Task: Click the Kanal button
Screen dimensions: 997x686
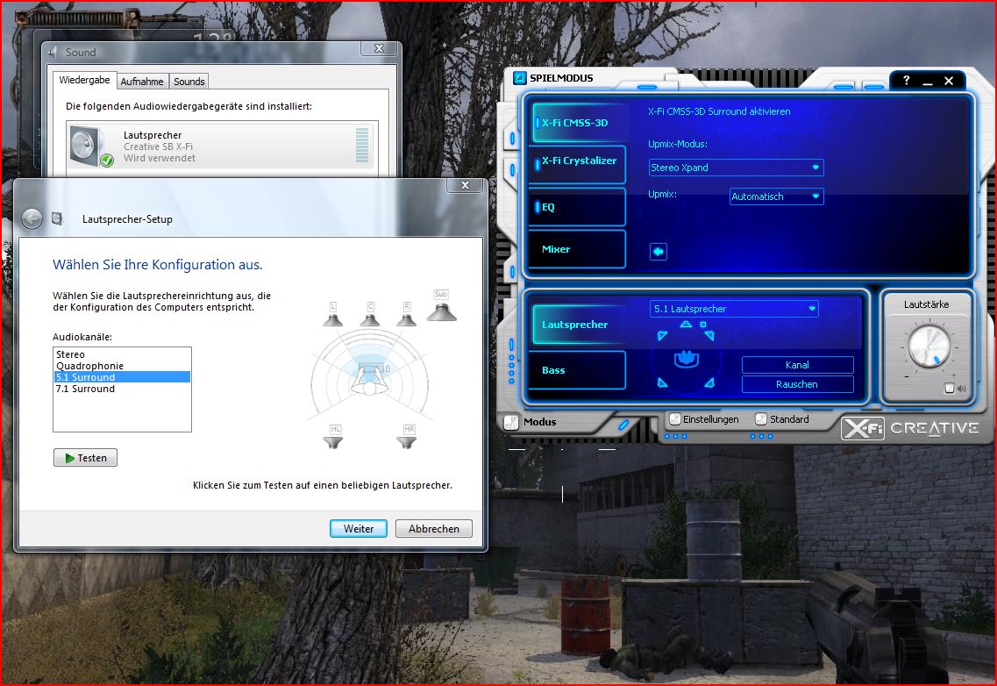Action: [x=797, y=365]
